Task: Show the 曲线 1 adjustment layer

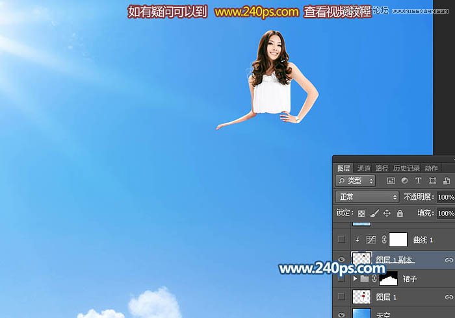Action: (341, 239)
